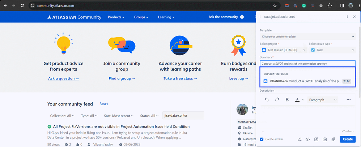361x147 pixels.
Task: Bookmark this page with the star icon
Action: tap(275, 6)
